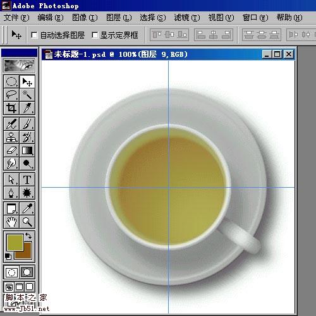Viewport: 316px width, 316px height.
Task: Select the Eyedropper tool
Action: click(27, 209)
